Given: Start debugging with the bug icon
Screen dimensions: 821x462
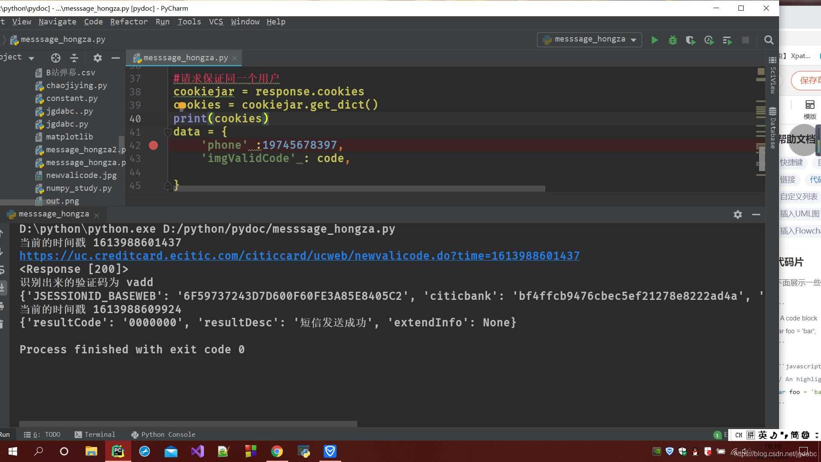Looking at the screenshot, I should point(673,40).
